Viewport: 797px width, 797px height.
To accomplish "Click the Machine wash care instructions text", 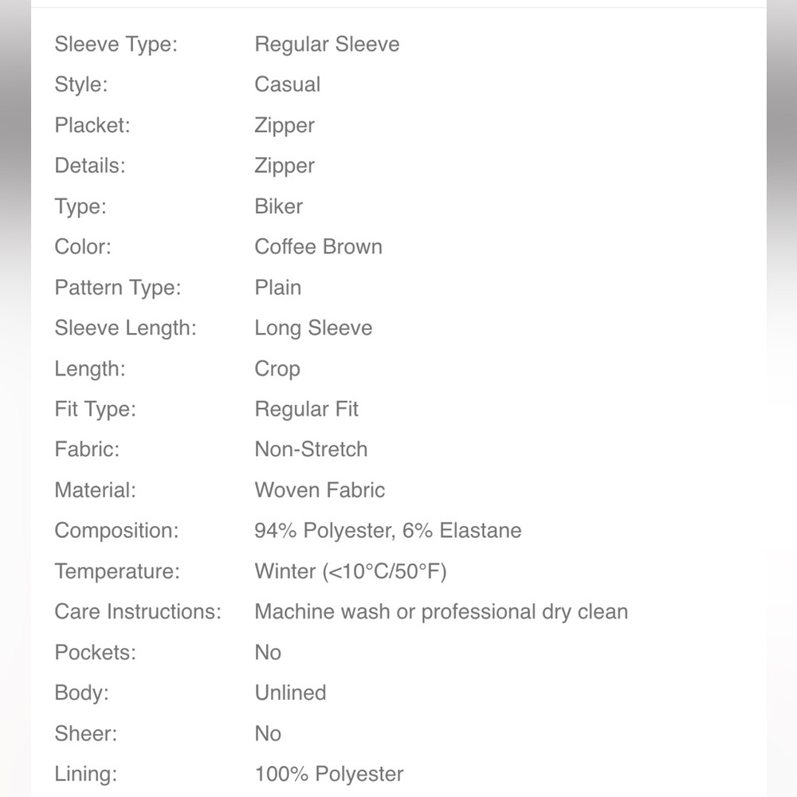I will pyautogui.click(x=442, y=612).
